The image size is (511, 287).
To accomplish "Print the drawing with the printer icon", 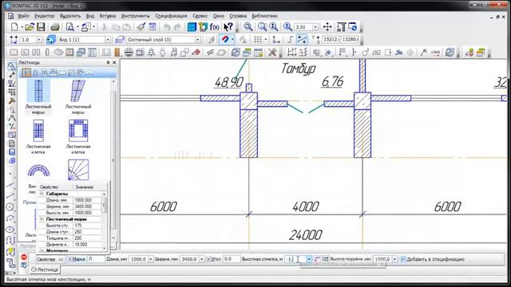I will coord(55,27).
